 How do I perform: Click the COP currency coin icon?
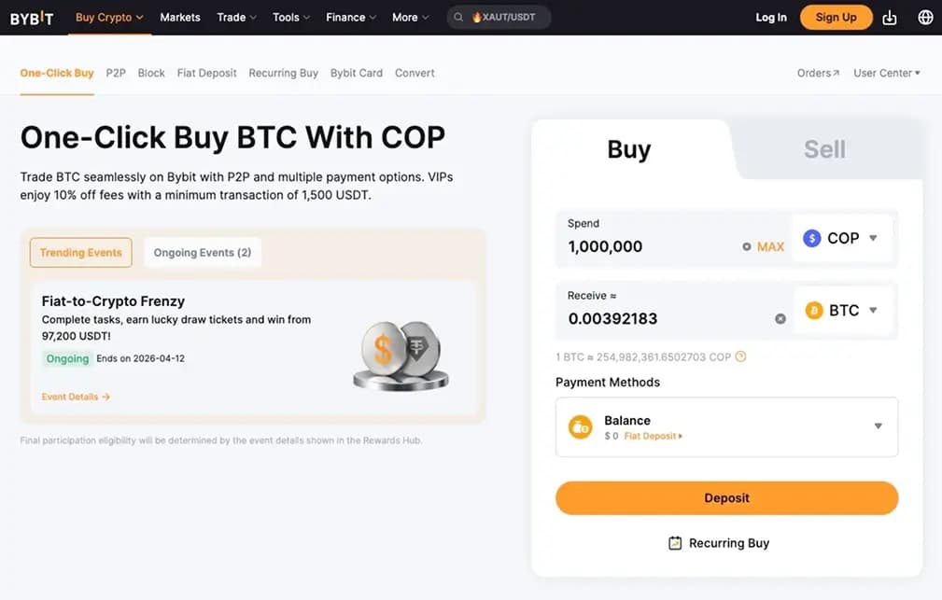point(811,238)
